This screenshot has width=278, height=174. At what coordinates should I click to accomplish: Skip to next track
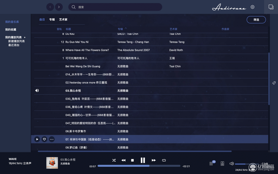tap(154, 160)
